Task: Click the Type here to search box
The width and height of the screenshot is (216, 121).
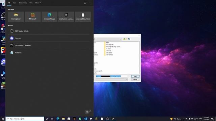Action: pos(25,119)
